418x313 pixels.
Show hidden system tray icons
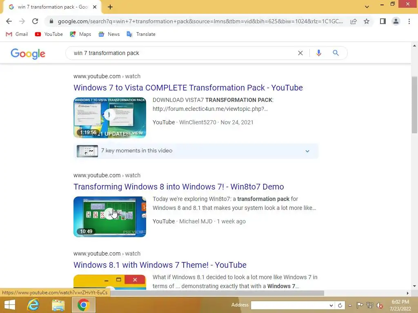(x=350, y=305)
